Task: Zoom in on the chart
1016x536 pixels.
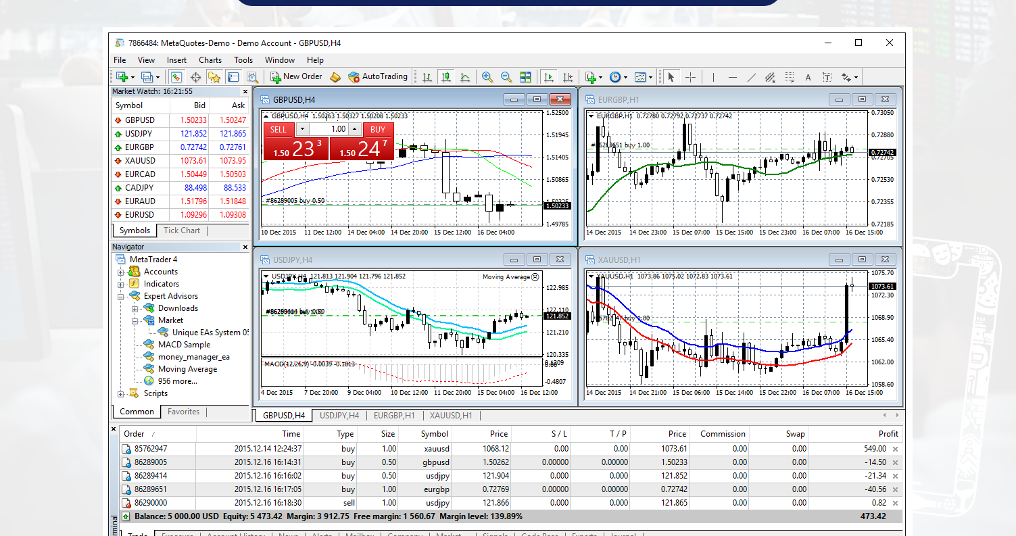Action: pos(487,76)
